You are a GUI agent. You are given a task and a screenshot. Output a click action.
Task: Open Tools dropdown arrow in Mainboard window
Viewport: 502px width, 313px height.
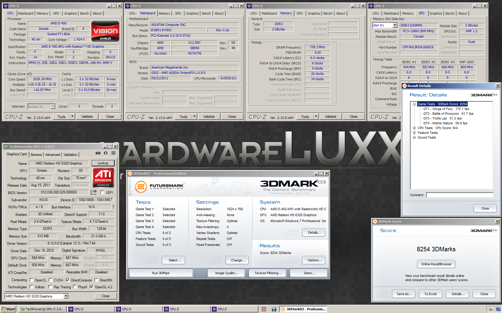[194, 117]
